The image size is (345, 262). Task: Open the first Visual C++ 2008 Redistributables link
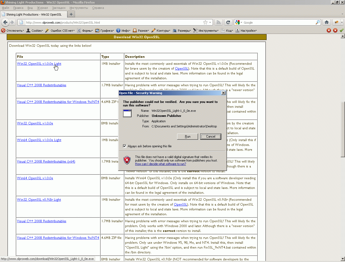point(42,85)
